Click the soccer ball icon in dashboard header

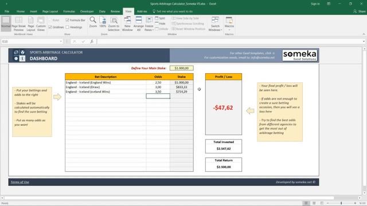click(22, 52)
